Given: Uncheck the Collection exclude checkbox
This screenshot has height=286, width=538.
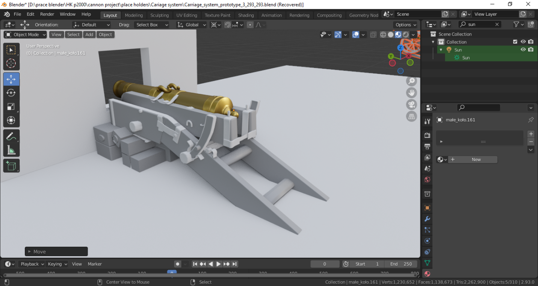Looking at the screenshot, I should point(515,42).
